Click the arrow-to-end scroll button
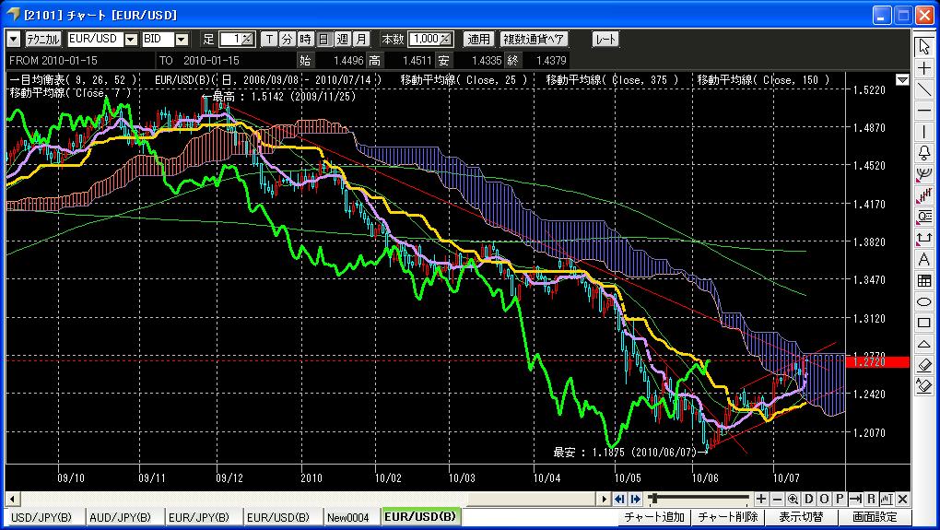940x530 pixels. pos(855,499)
